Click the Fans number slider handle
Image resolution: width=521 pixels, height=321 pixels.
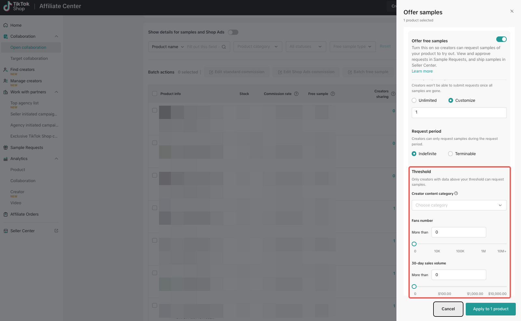(x=414, y=244)
